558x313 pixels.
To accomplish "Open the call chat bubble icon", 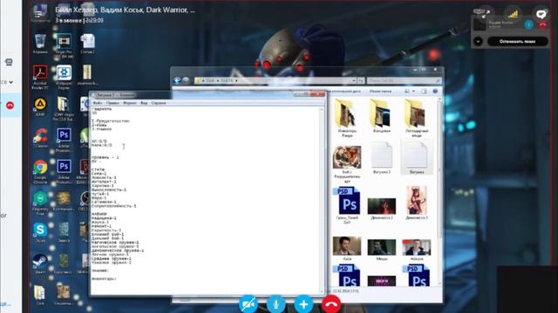I will [541, 14].
